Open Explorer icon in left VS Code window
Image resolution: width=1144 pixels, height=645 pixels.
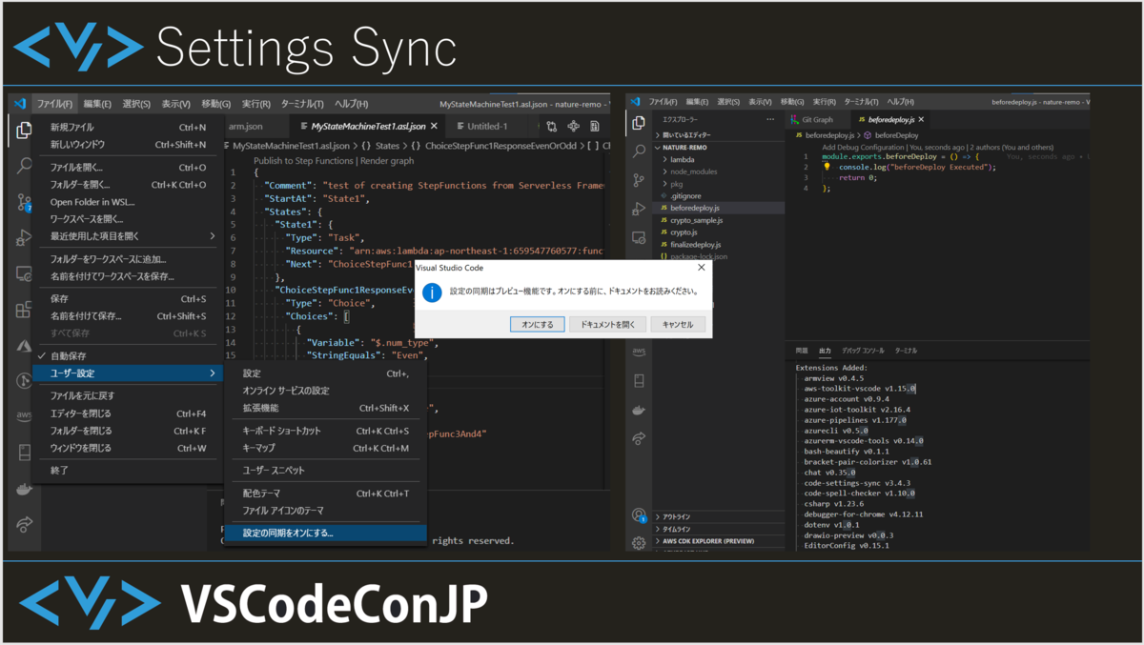[25, 131]
